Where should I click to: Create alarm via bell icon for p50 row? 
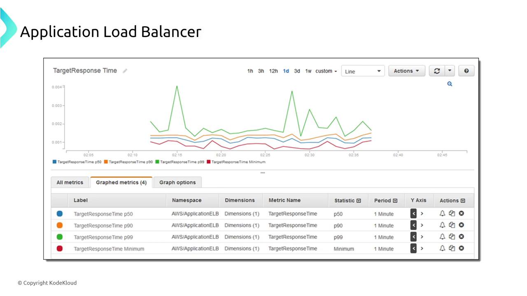tap(442, 213)
